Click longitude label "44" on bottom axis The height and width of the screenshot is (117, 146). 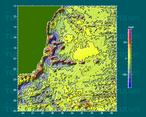coord(23,113)
